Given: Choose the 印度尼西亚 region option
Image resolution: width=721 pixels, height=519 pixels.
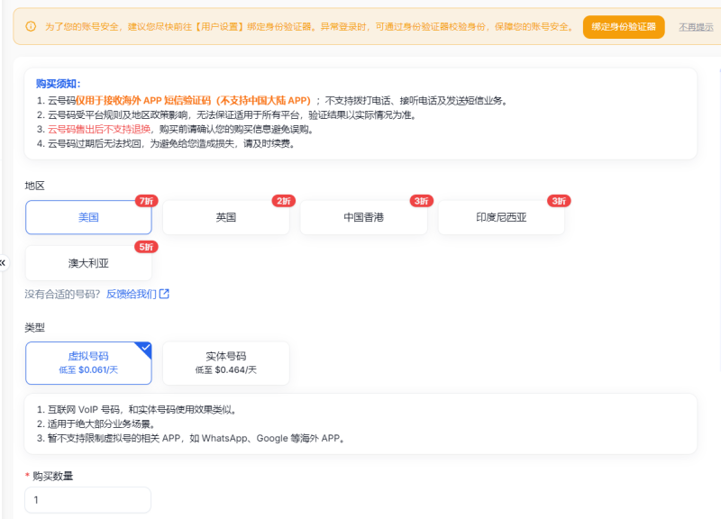Looking at the screenshot, I should 501,217.
